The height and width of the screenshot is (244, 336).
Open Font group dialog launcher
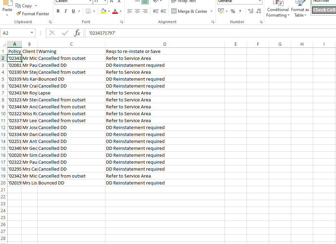click(x=122, y=22)
